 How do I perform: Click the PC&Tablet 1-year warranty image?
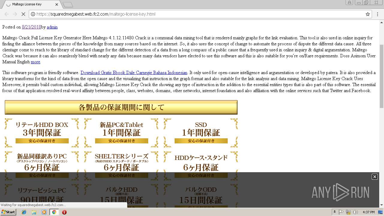(x=121, y=133)
